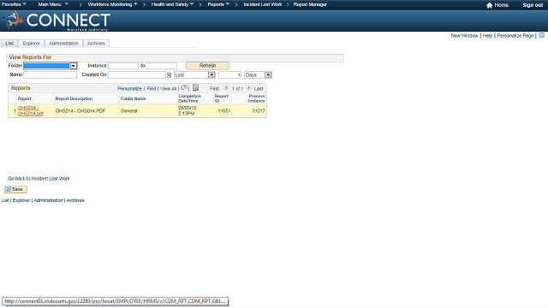
Task: Click Sign out
Action: pyautogui.click(x=533, y=5)
